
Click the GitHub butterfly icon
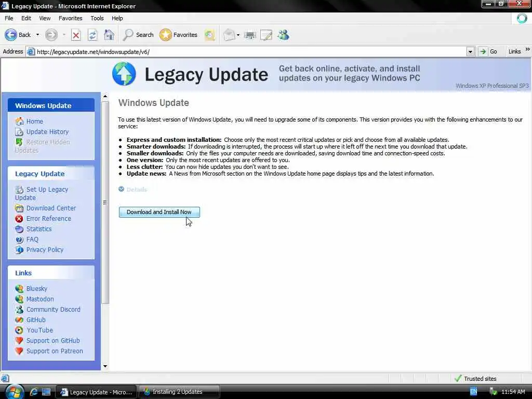pos(19,320)
